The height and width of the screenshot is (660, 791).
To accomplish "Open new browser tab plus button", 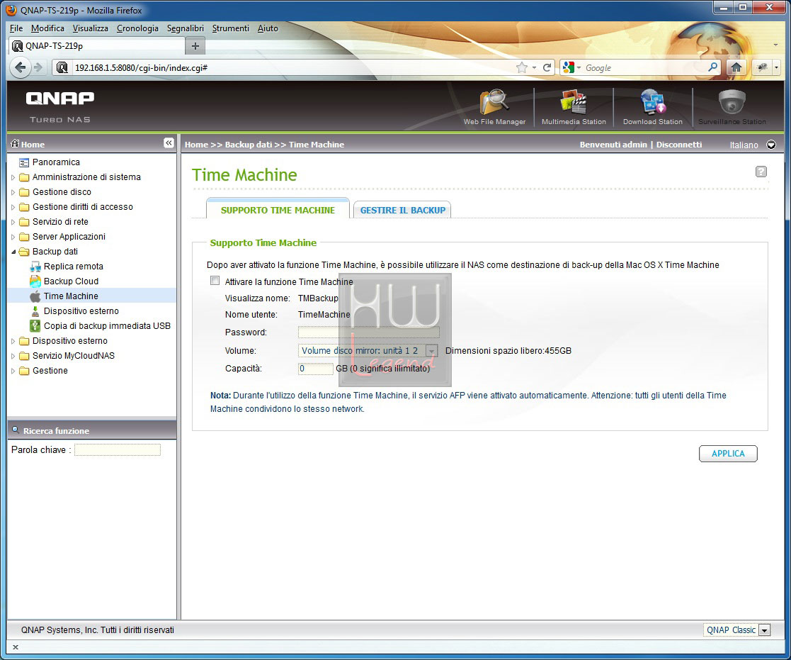I will [x=195, y=46].
